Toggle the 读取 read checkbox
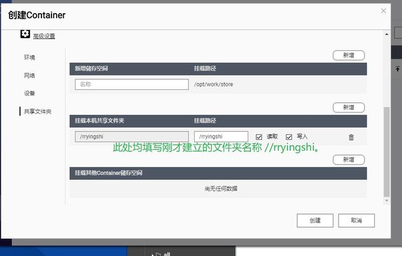The image size is (402, 256). tap(259, 136)
